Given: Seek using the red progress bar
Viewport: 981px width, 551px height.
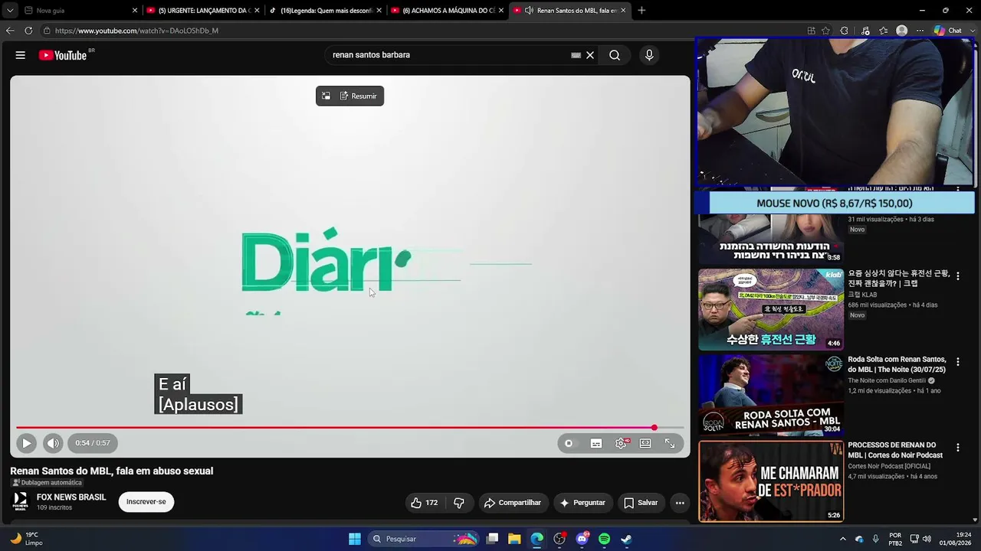Looking at the screenshot, I should [x=349, y=428].
